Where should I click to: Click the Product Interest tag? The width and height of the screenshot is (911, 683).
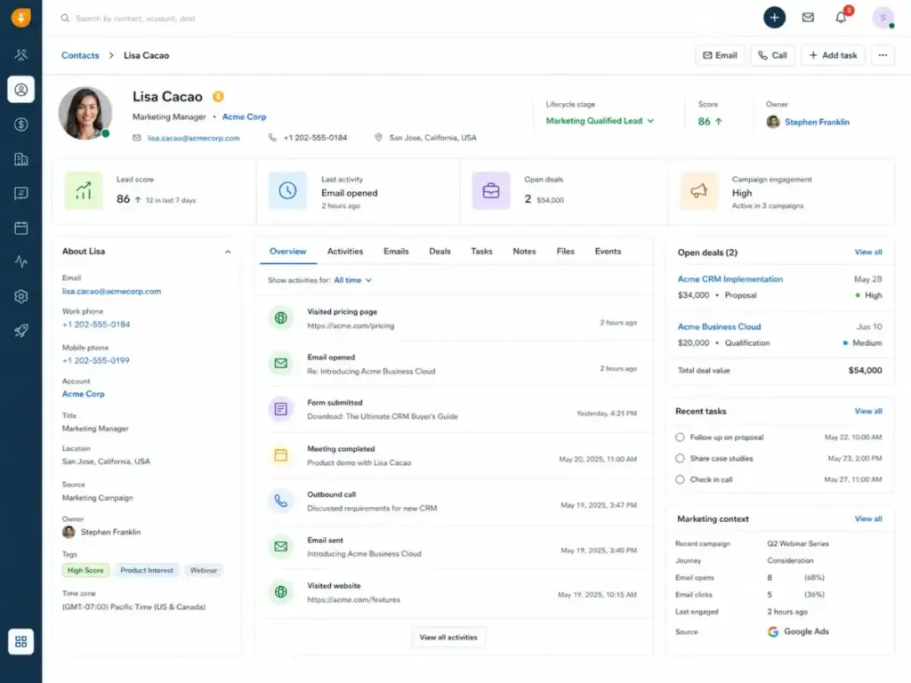147,570
